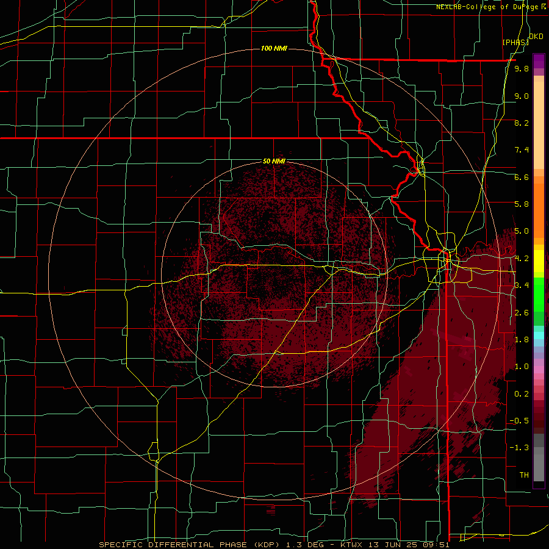Click the 2.6 legend value
549x549 pixels.
coord(522,313)
